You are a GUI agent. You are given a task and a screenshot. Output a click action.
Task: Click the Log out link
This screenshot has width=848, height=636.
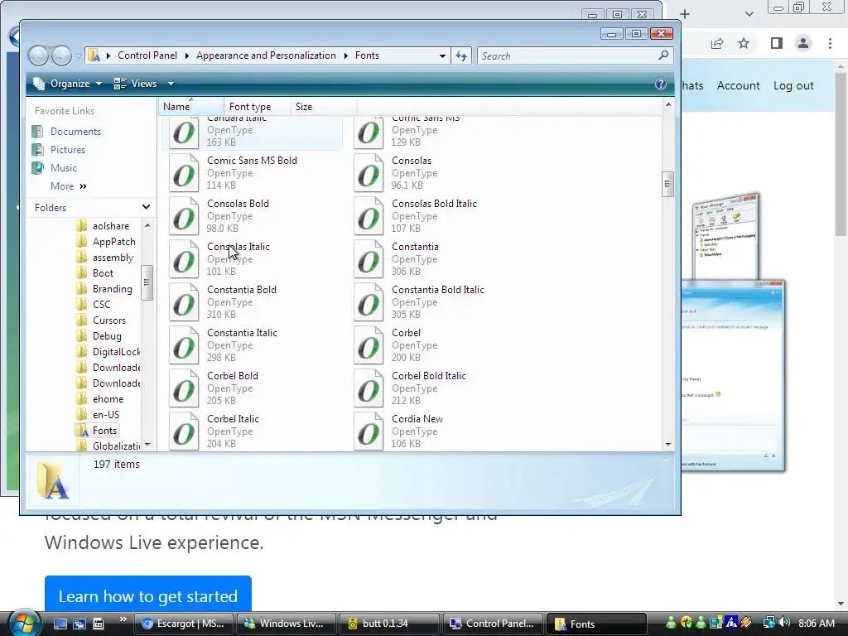tap(793, 85)
